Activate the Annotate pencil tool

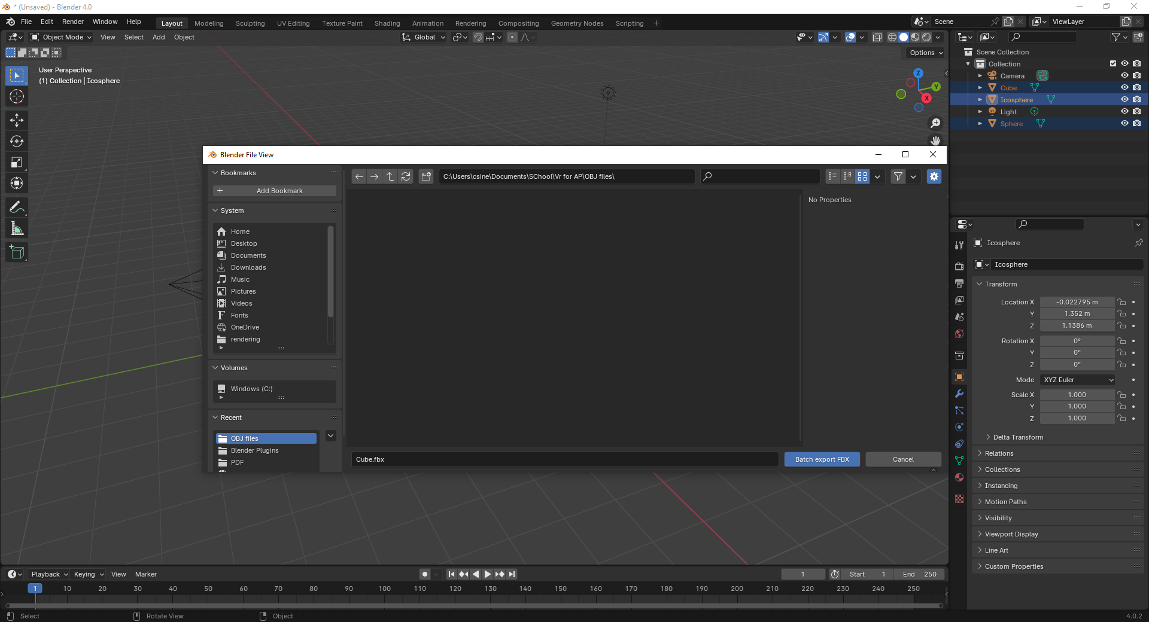(x=17, y=208)
